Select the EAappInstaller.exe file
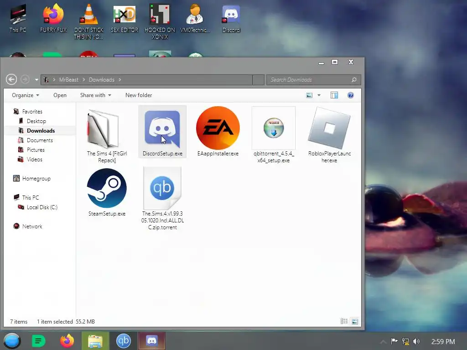Image resolution: width=467 pixels, height=350 pixels. tap(218, 132)
